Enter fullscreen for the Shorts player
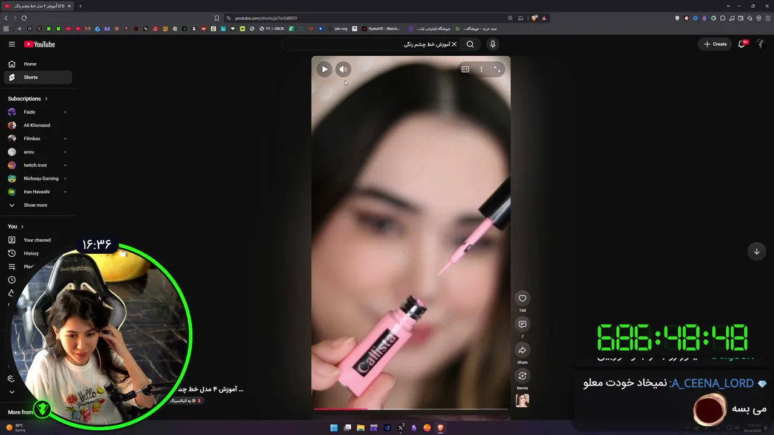The width and height of the screenshot is (774, 435). (497, 69)
